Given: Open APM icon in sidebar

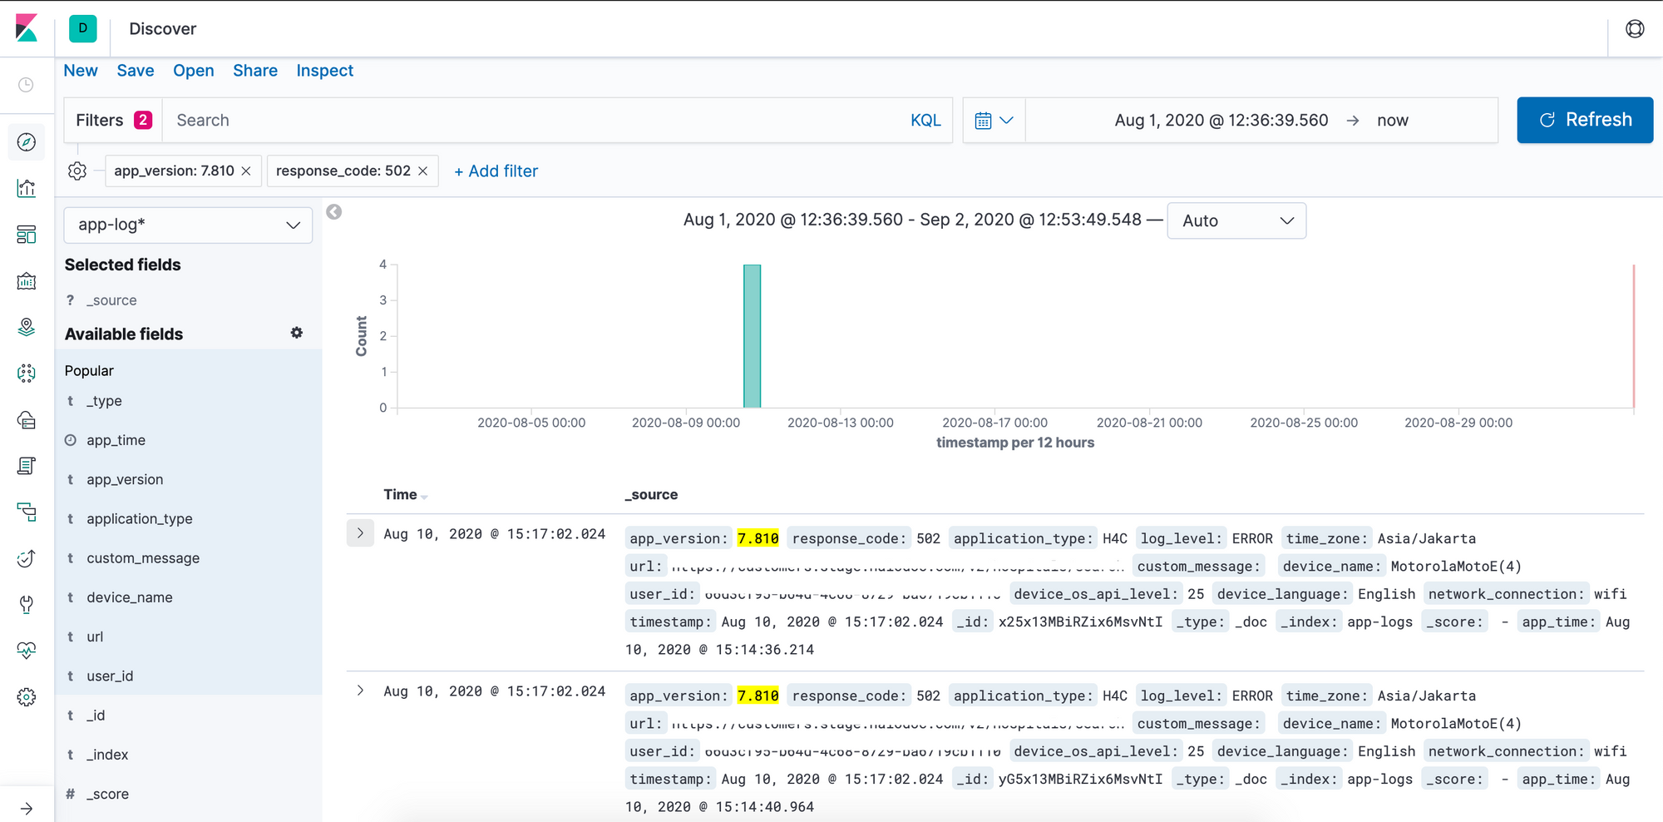Looking at the screenshot, I should [x=27, y=512].
